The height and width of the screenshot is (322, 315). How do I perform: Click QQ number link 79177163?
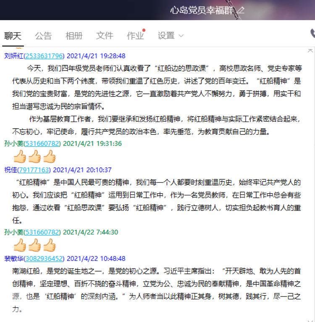34,170
